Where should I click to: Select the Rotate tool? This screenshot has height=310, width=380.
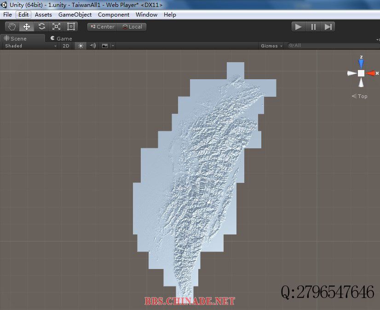point(41,27)
